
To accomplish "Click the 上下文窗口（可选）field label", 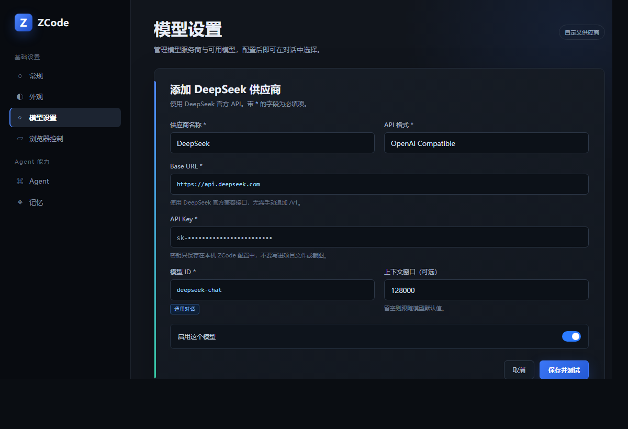I will [410, 272].
